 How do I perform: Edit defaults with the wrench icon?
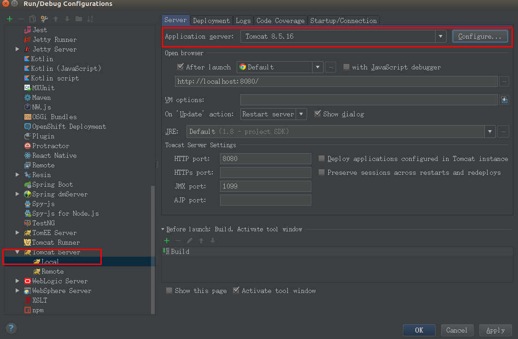click(44, 19)
